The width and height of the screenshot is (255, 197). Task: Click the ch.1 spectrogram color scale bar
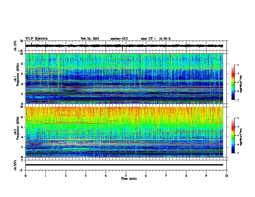pyautogui.click(x=233, y=82)
